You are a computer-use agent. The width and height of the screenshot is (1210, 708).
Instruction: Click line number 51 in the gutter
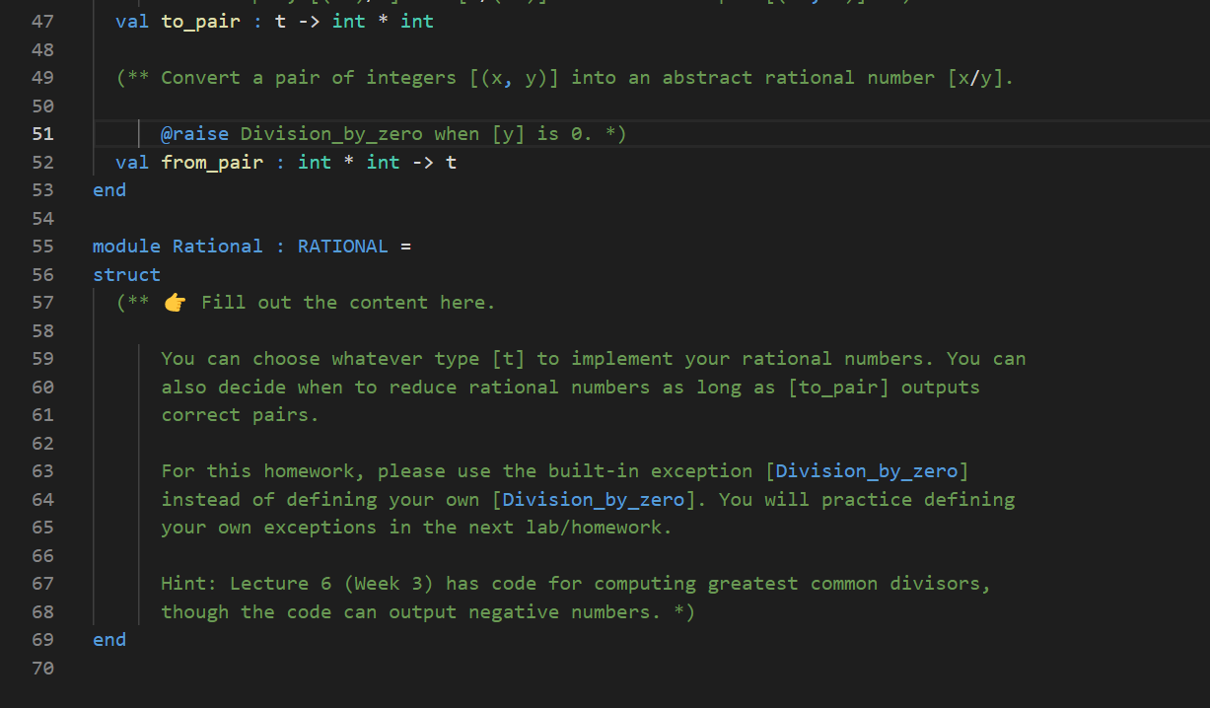coord(43,133)
